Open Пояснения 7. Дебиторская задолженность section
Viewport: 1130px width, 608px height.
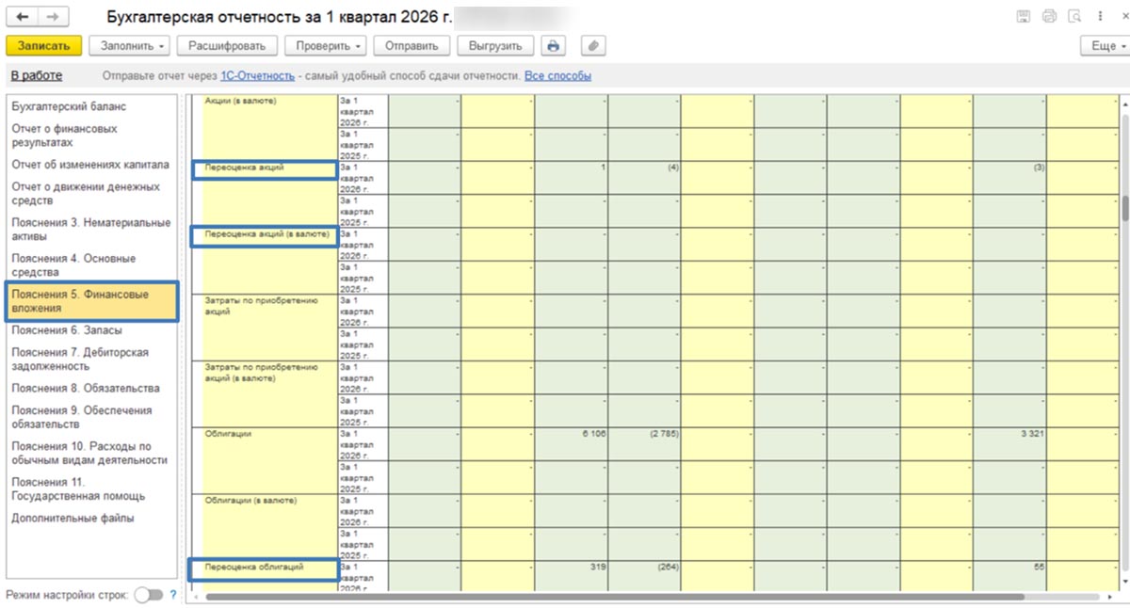[80, 360]
